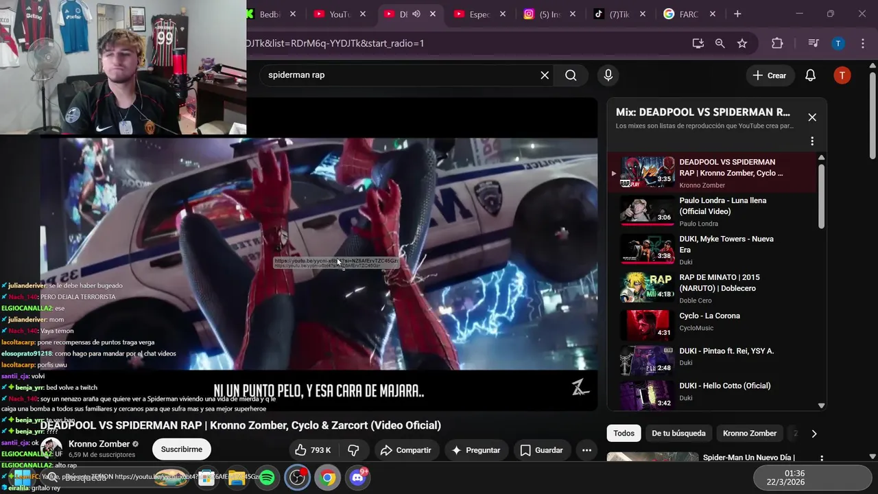The width and height of the screenshot is (878, 494).
Task: Open Mix playlist three-dot options
Action: [x=812, y=141]
